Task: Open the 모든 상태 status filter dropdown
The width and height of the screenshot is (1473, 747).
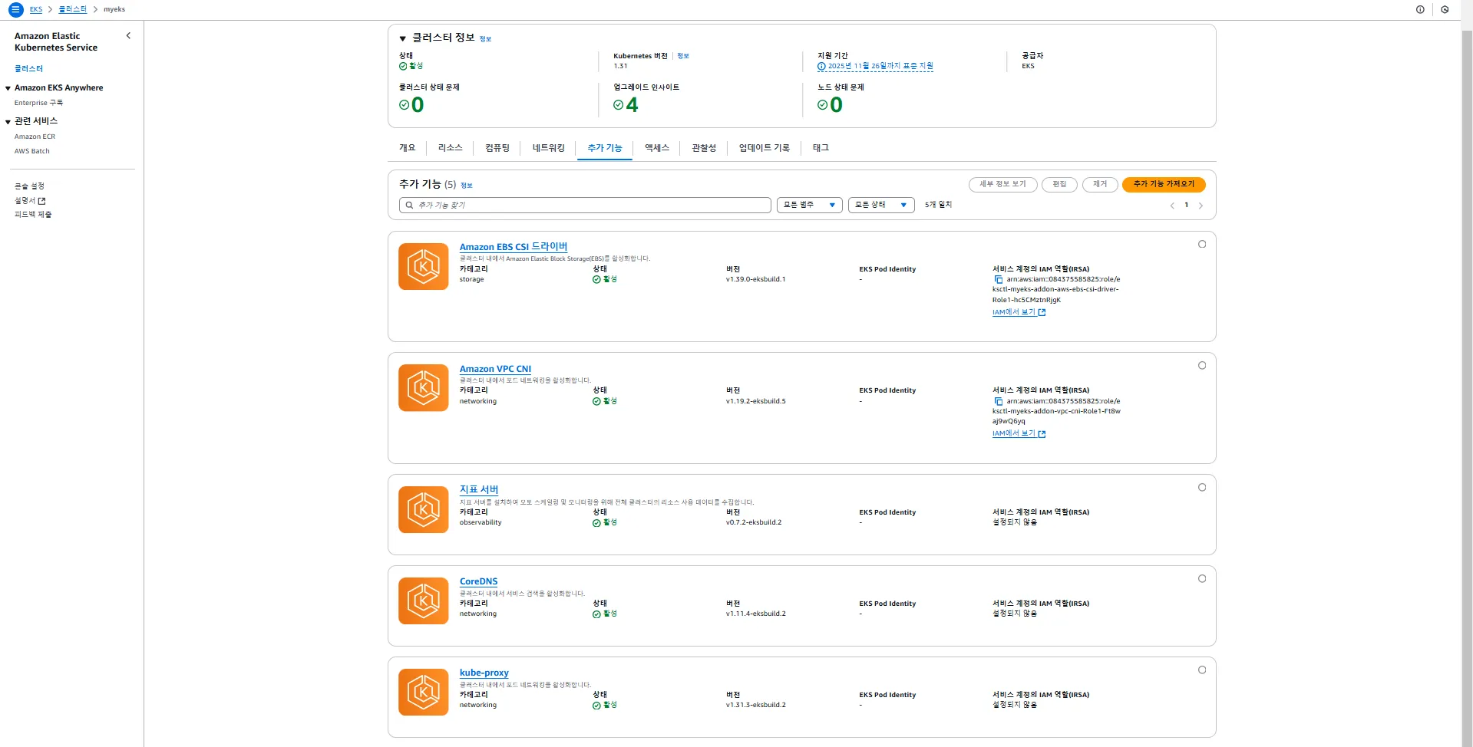Action: tap(881, 206)
